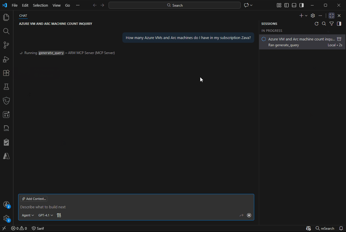Open the Go menu
The height and width of the screenshot is (232, 346).
pyautogui.click(x=68, y=5)
